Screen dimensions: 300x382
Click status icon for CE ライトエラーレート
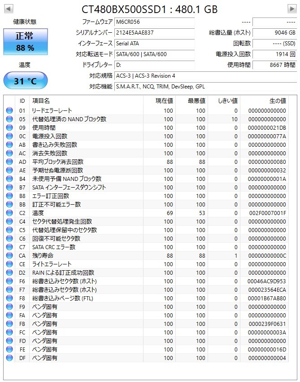[x=9, y=264]
